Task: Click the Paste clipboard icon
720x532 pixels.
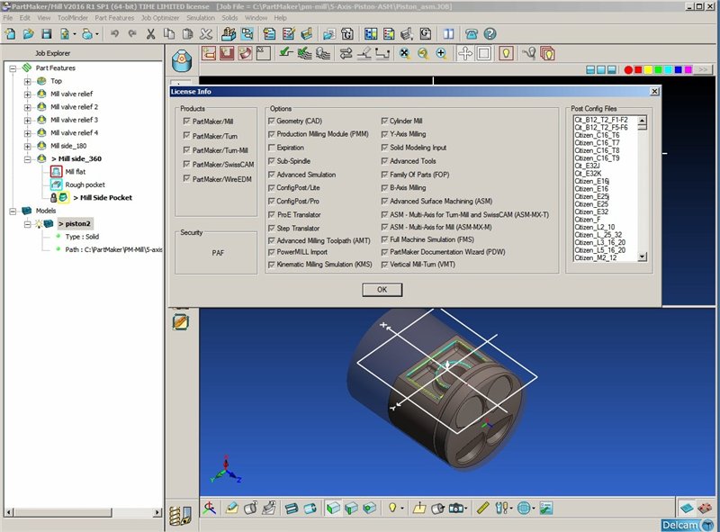Action: [187, 34]
